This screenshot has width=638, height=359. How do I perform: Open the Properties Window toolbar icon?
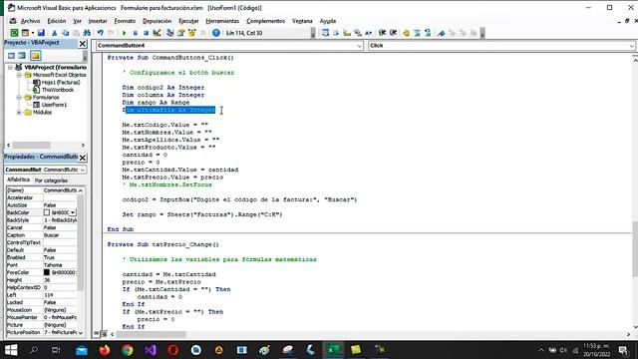(181, 33)
